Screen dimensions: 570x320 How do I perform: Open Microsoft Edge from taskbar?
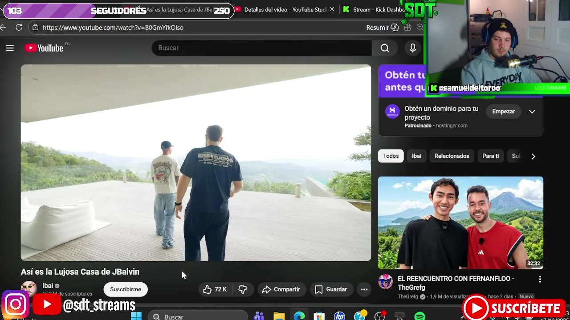[x=299, y=316]
